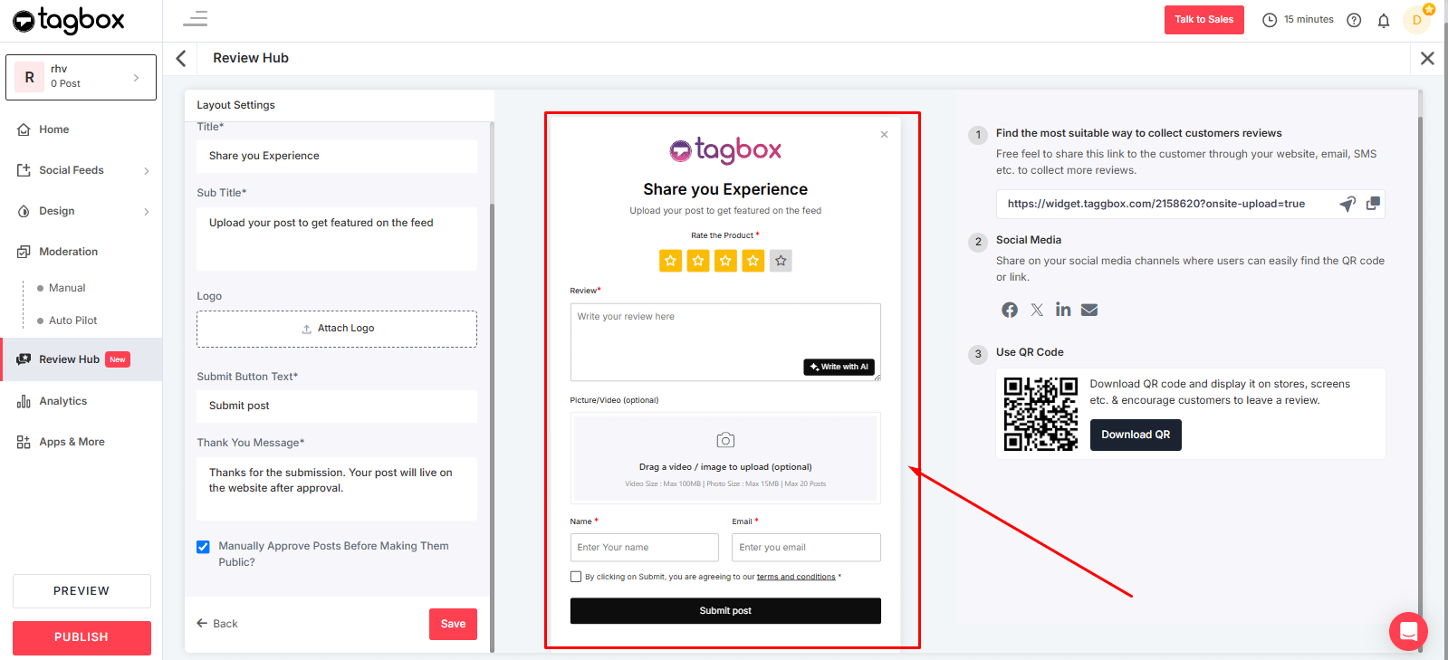The width and height of the screenshot is (1448, 660).
Task: Select Manual moderation
Action: [x=67, y=288]
